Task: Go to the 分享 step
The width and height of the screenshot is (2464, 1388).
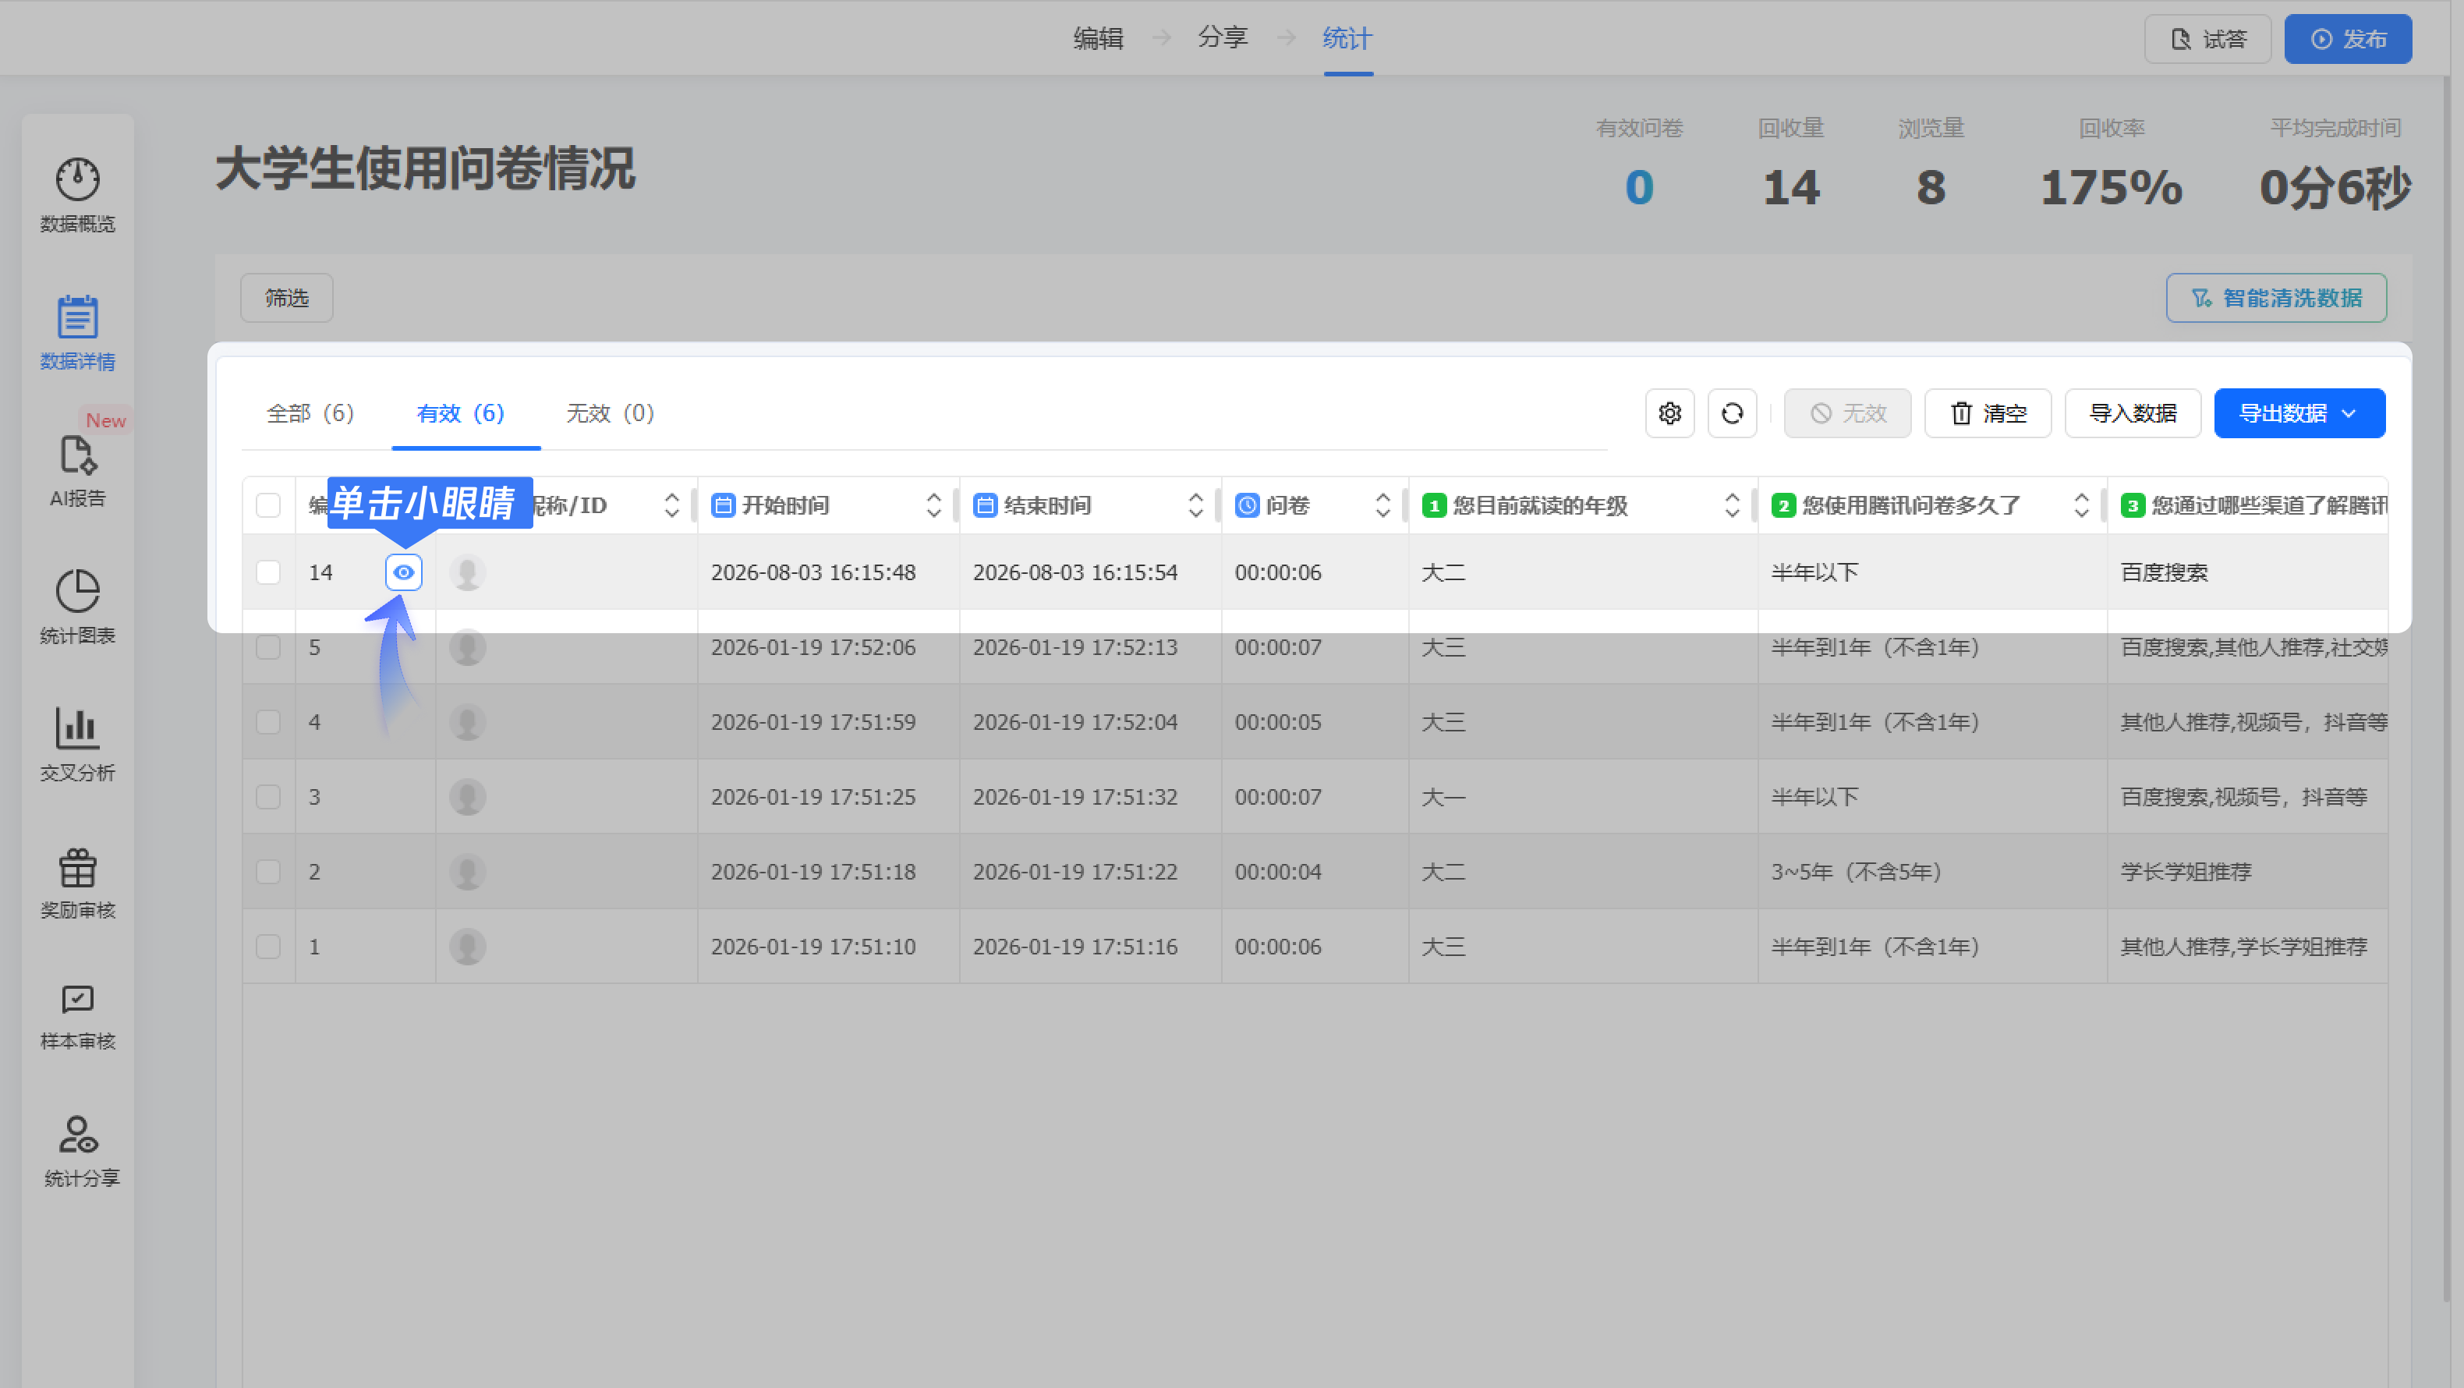Action: [1223, 38]
